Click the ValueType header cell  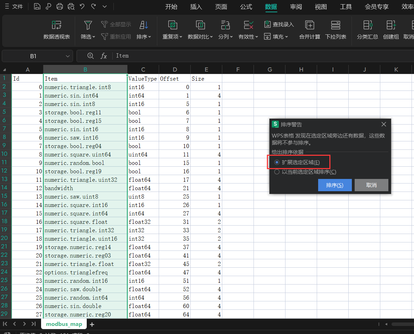[143, 79]
